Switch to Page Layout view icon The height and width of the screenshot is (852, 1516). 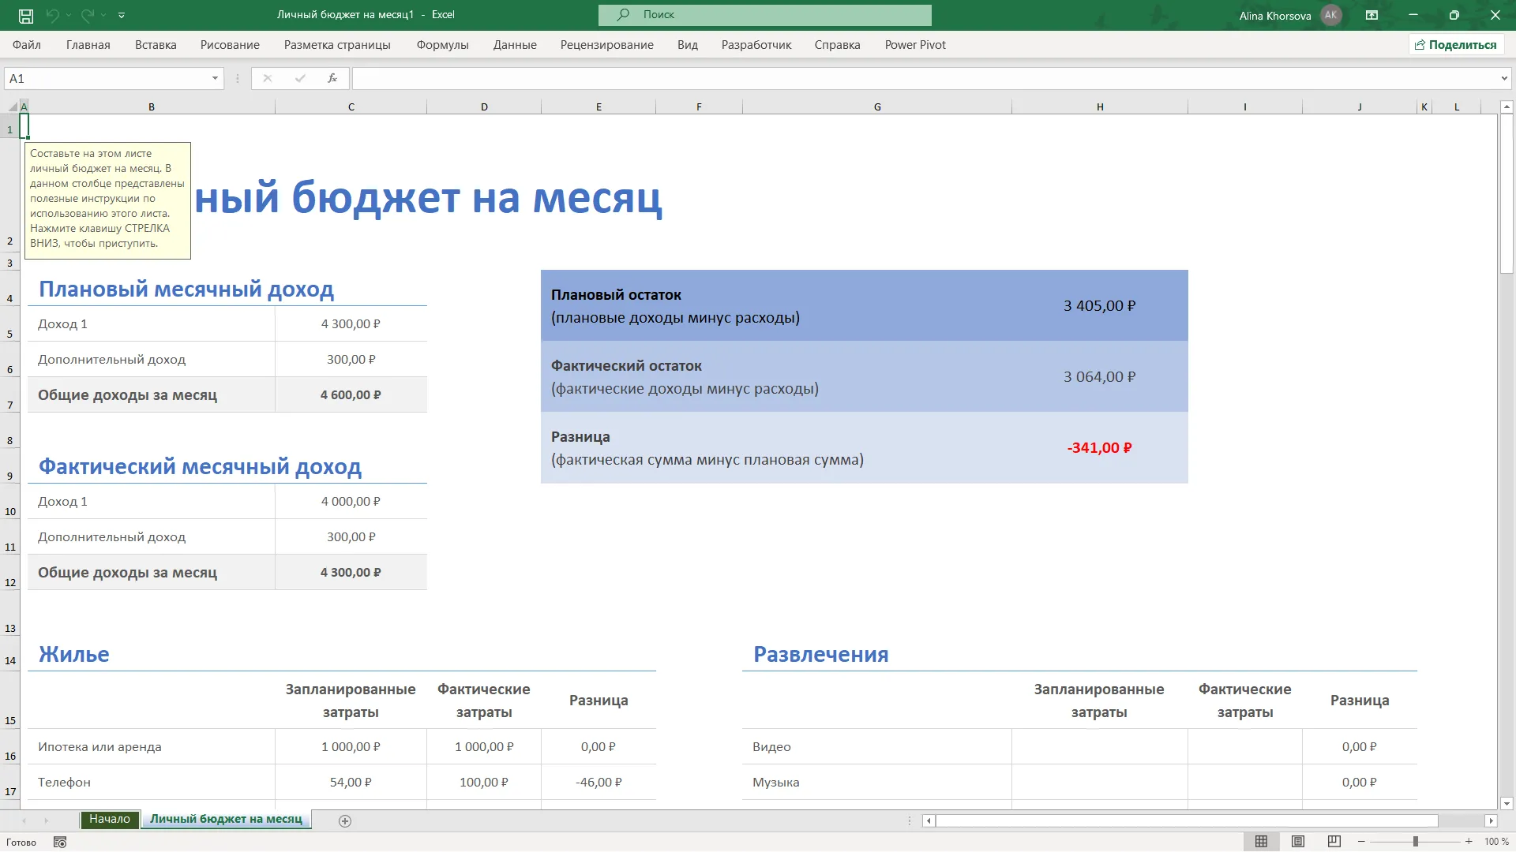click(1298, 842)
